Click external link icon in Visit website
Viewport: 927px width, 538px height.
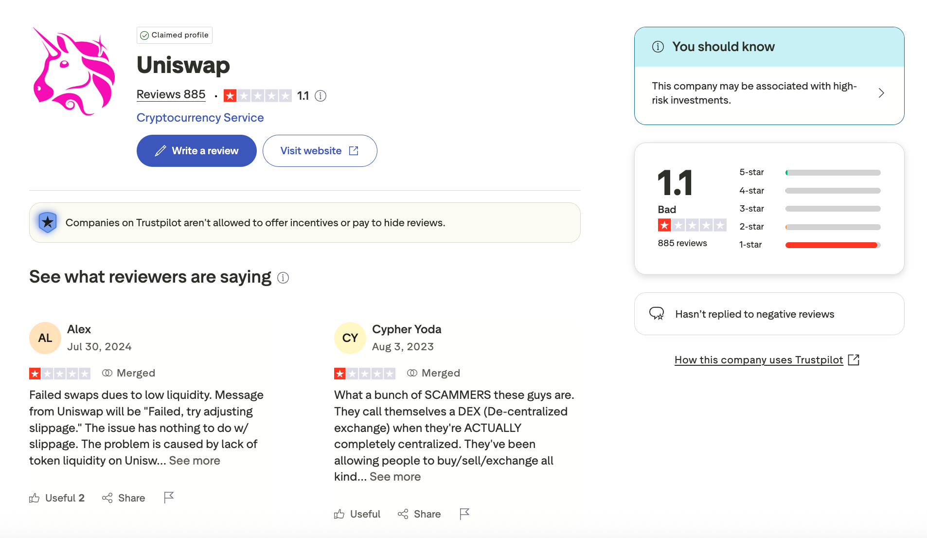click(354, 151)
